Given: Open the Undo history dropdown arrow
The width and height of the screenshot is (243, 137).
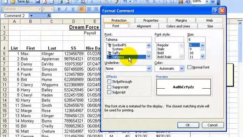Looking at the screenshot, I should pyautogui.click(x=130, y=2).
